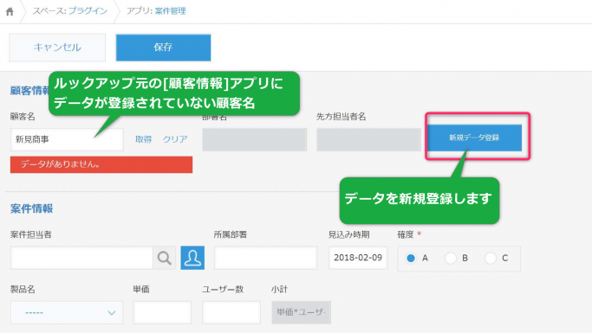Click the キャンセル button
Viewport: 592px width, 333px height.
click(57, 48)
